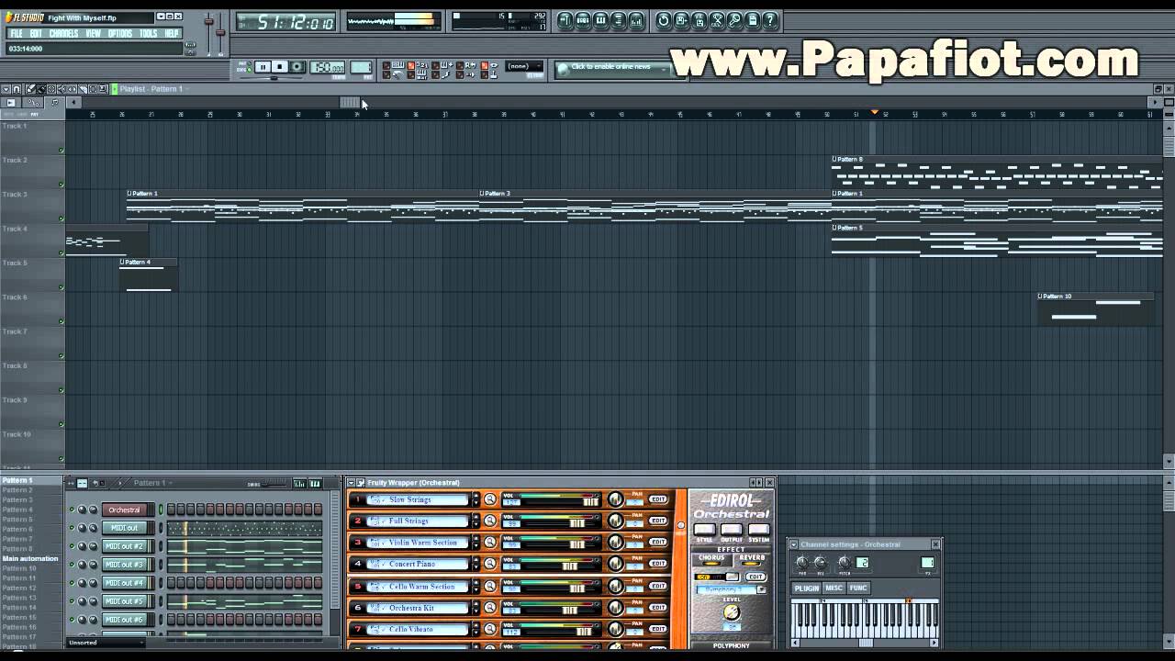
Task: Click the MIDI out #5 channel button
Action: pyautogui.click(x=124, y=601)
